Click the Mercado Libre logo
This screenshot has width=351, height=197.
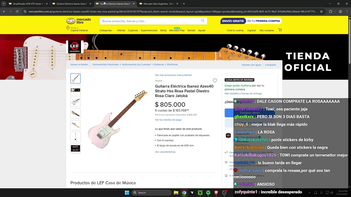coord(78,21)
